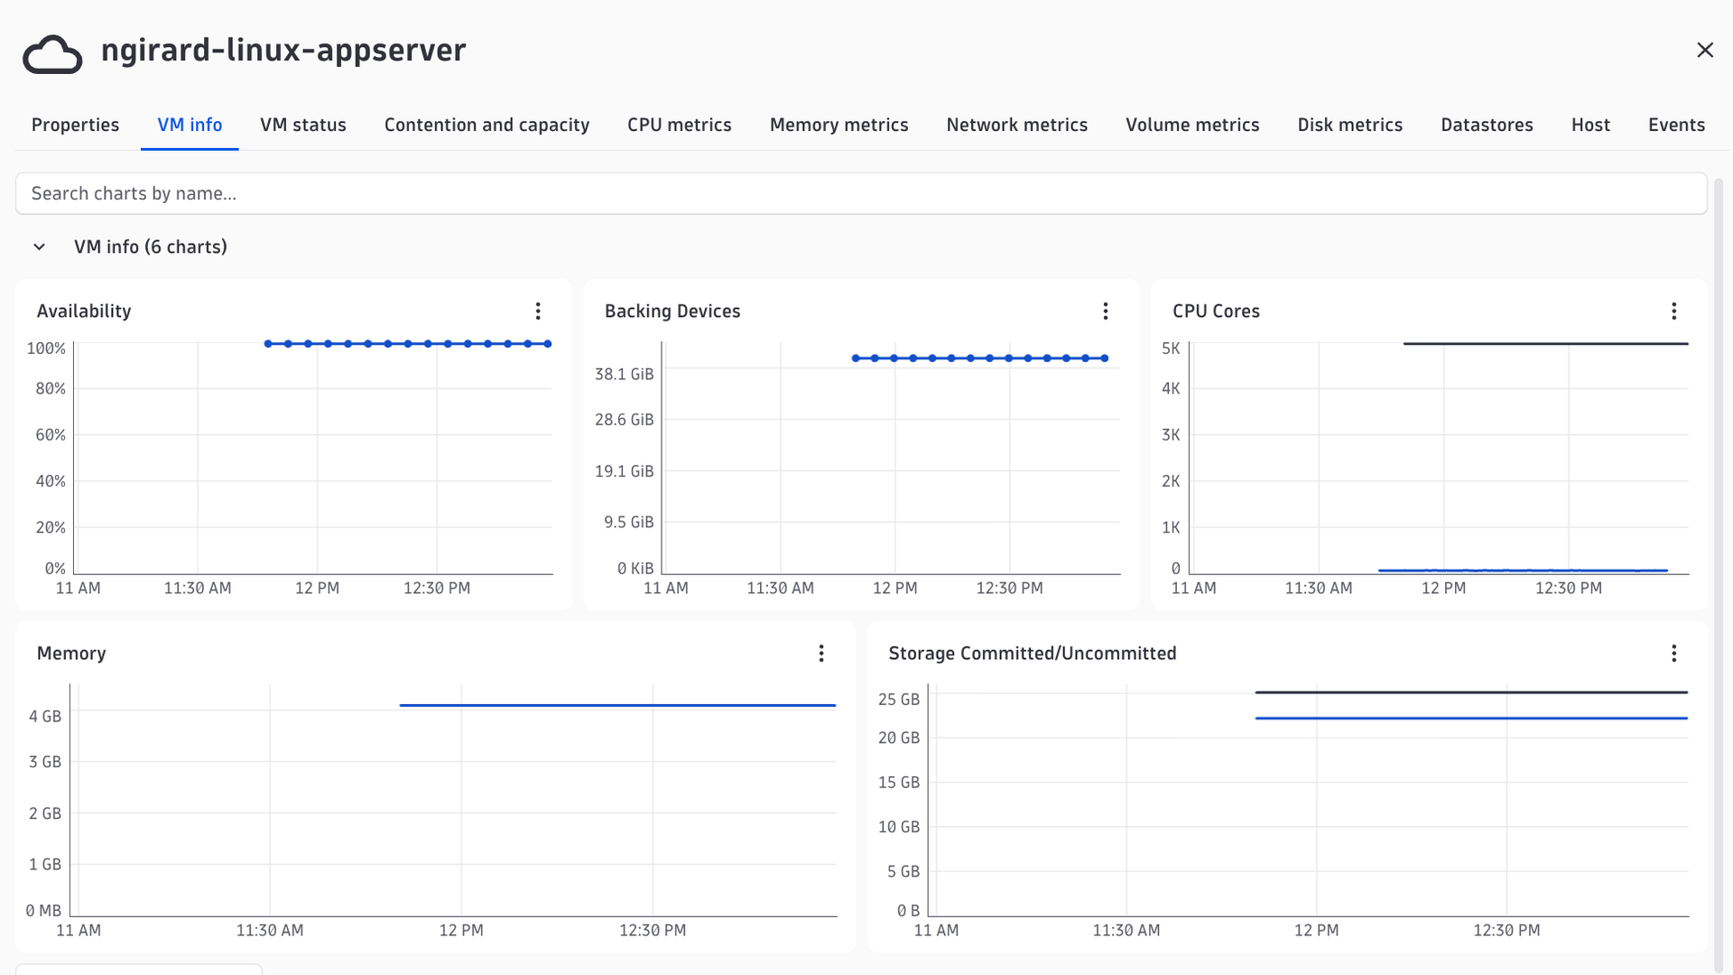Switch to the Datastores tab

(1487, 125)
